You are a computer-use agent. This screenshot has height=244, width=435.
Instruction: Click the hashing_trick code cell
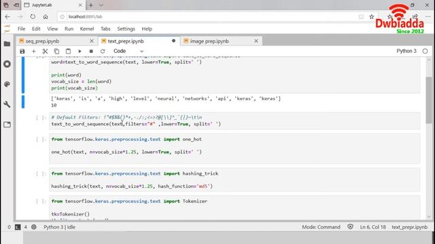234,180
